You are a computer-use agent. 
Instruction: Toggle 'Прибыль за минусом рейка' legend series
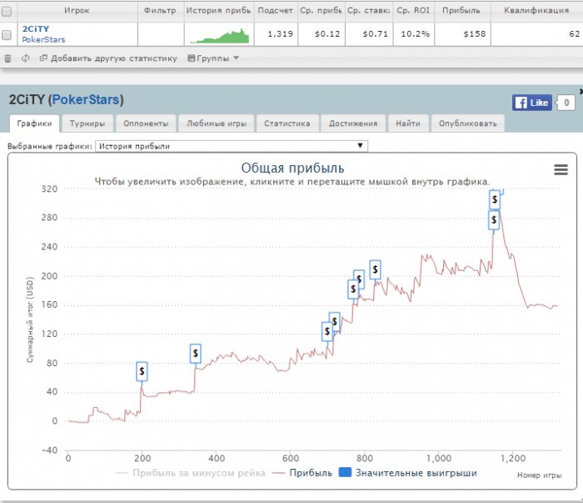tap(191, 473)
